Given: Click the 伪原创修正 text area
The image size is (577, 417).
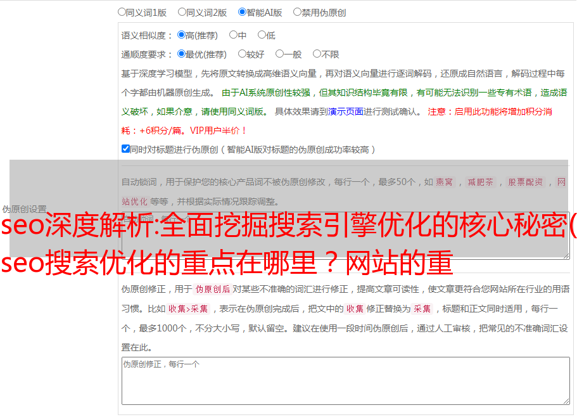Looking at the screenshot, I should coord(346,381).
